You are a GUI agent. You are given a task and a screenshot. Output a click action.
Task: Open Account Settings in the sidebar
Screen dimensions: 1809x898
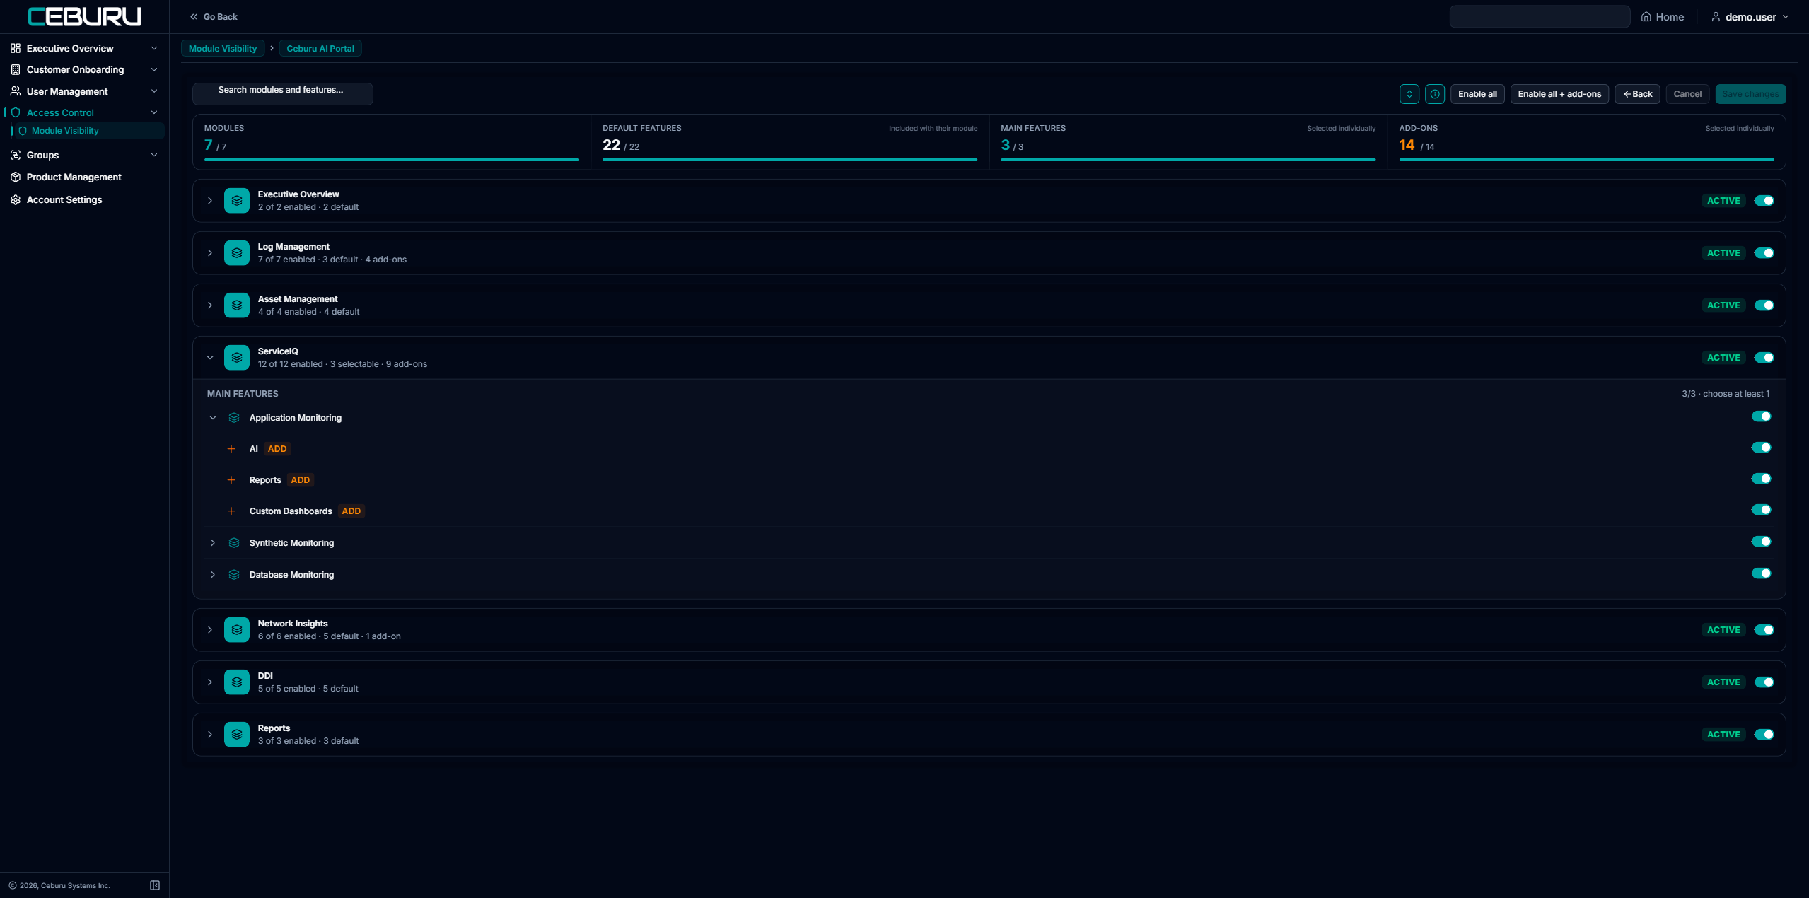tap(84, 199)
